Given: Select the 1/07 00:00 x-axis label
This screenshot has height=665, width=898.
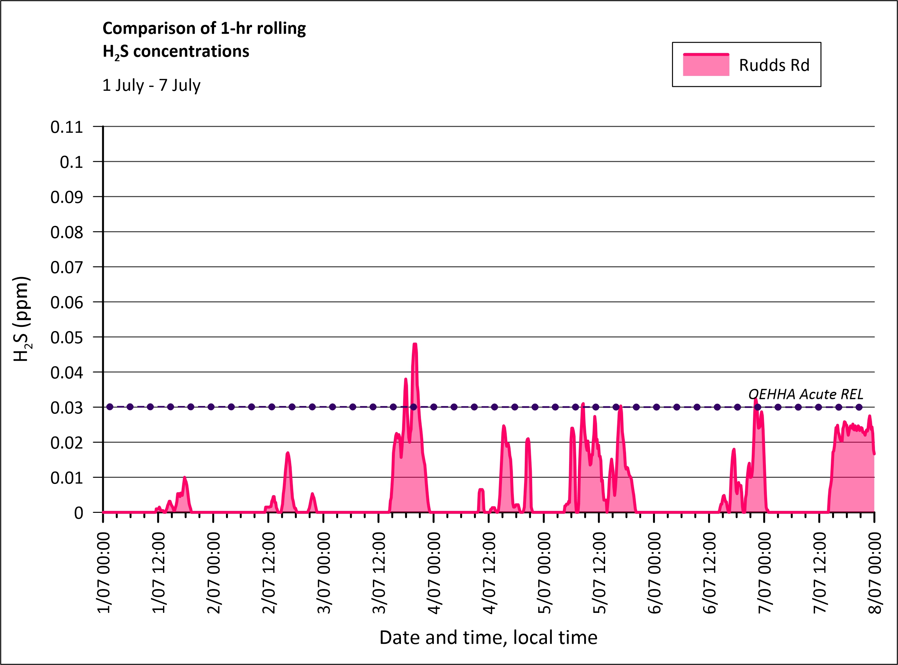Looking at the screenshot, I should point(104,573).
